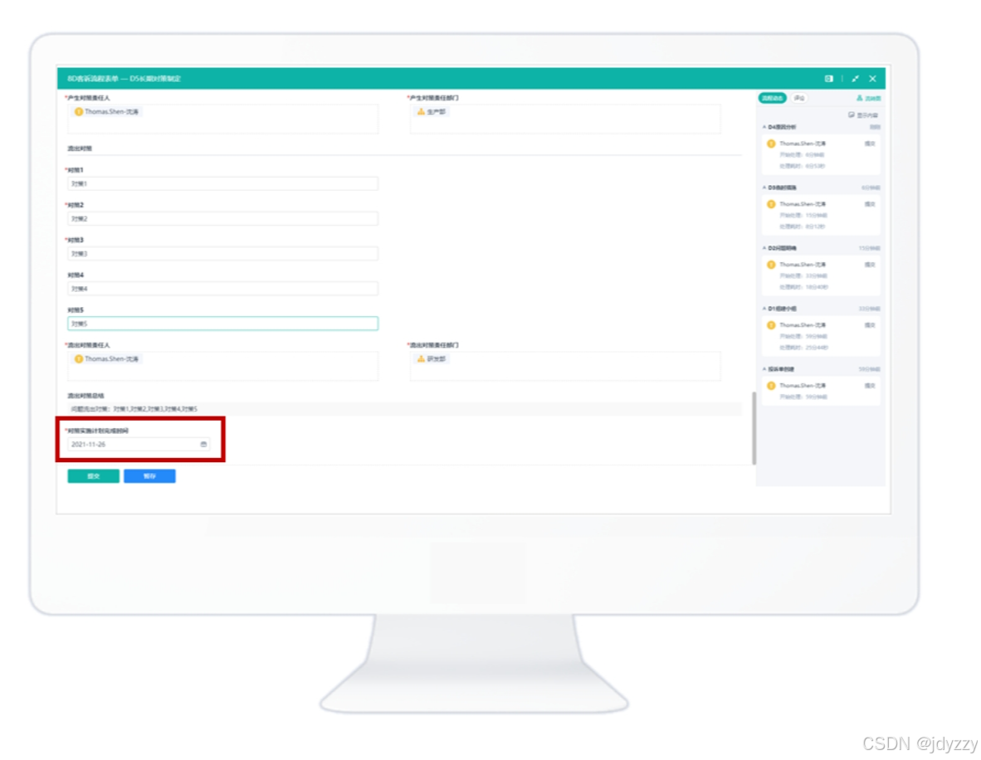
Task: Click the avatar in the D2 process card
Action: [x=771, y=265]
